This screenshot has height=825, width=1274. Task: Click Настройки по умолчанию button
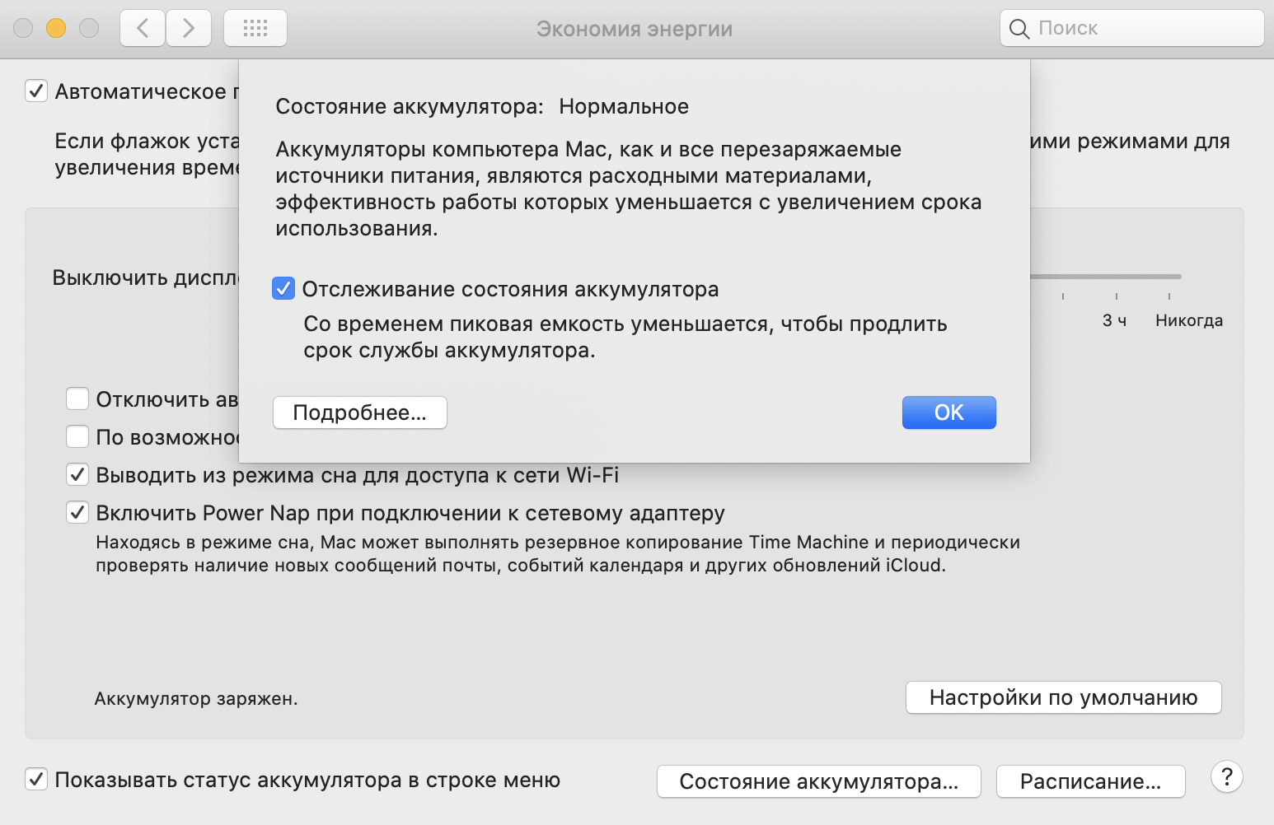(1063, 697)
